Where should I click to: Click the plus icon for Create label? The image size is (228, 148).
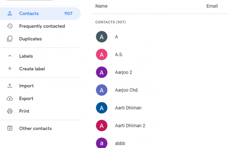tap(10, 69)
